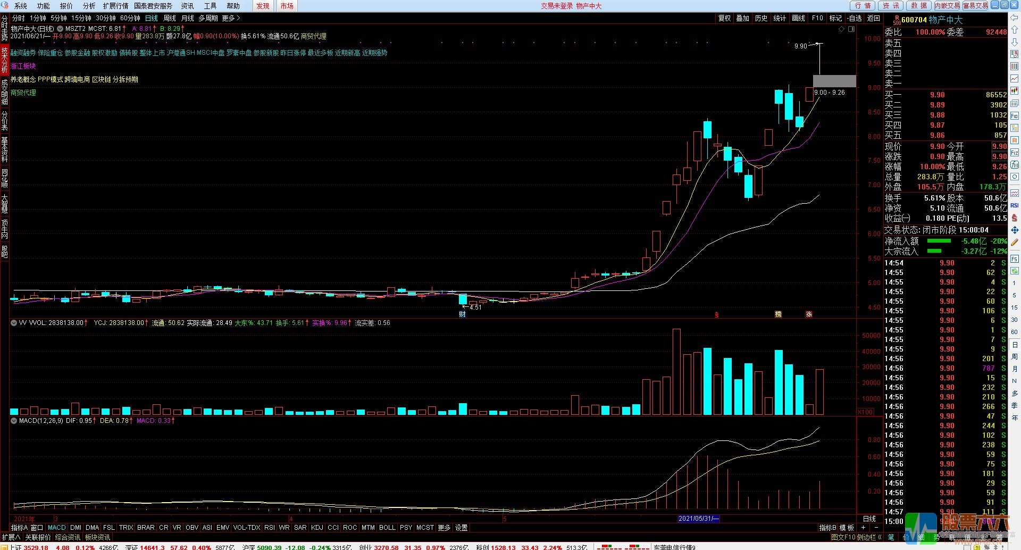1021x550 pixels.
Task: Collapse the 扩展 panel at bottom left
Action: point(11,537)
